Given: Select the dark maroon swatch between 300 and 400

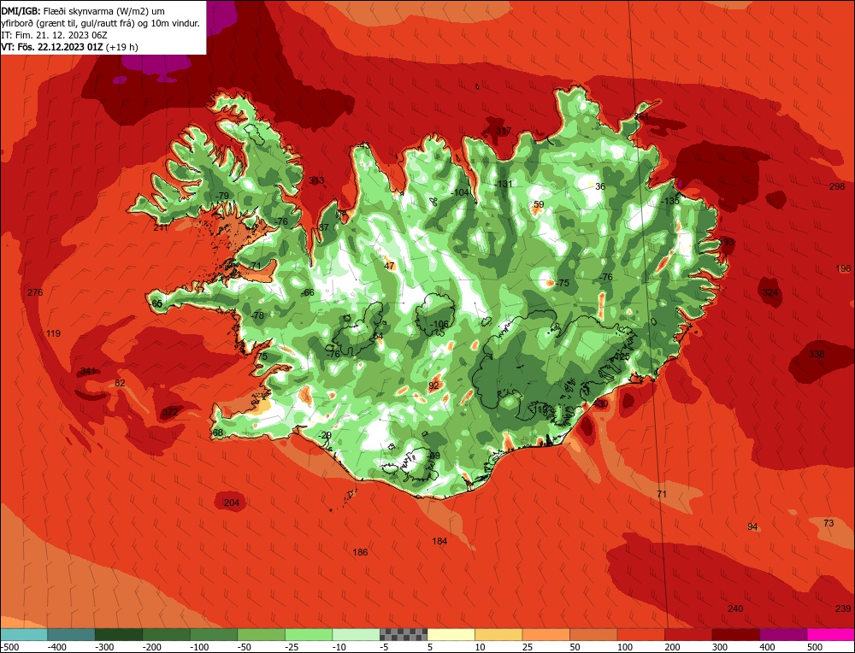Looking at the screenshot, I should 735,634.
